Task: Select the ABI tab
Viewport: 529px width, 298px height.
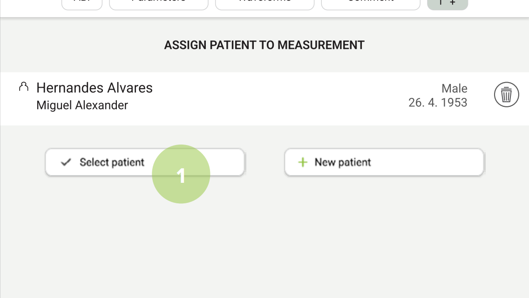Action: [81, 2]
